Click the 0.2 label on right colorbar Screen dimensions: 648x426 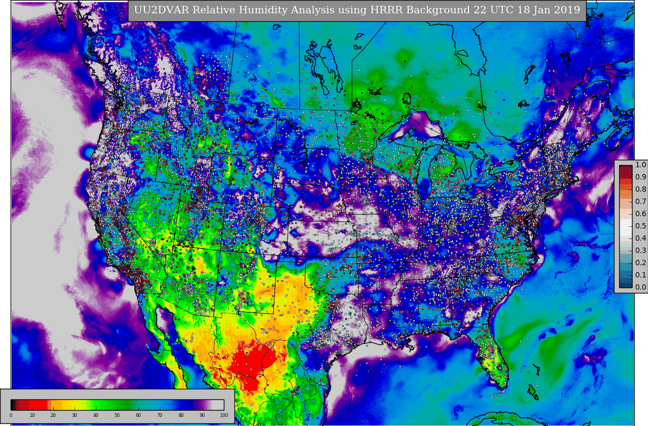point(641,263)
